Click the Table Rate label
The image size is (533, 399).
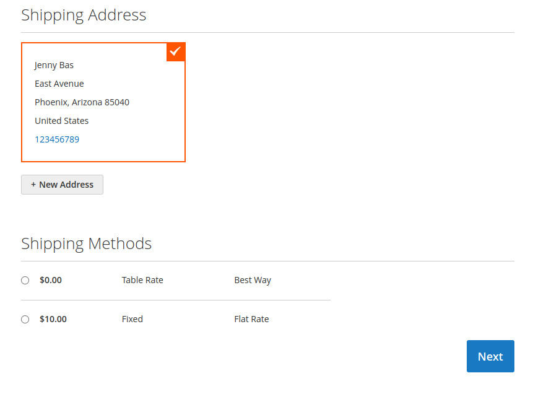point(142,280)
